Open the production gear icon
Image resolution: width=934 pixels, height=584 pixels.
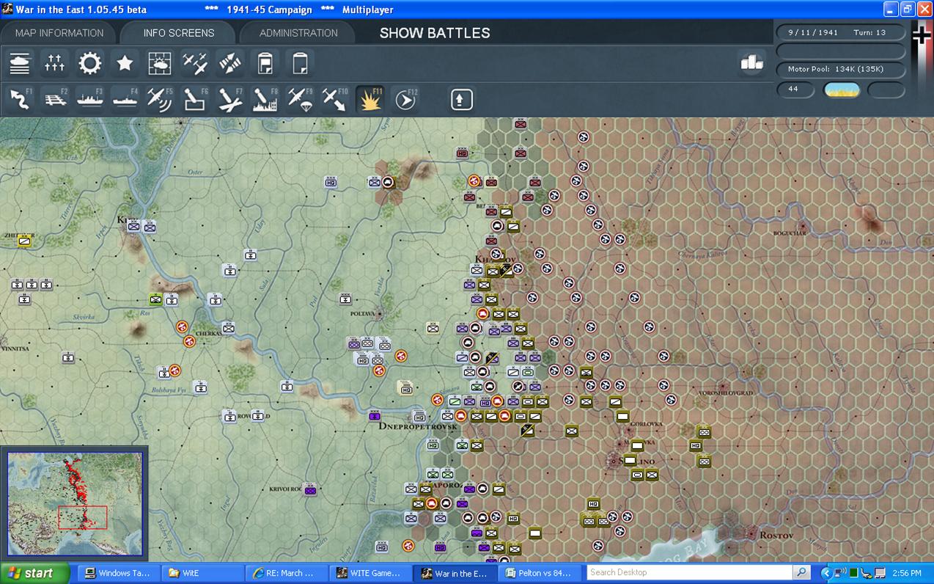tap(90, 64)
